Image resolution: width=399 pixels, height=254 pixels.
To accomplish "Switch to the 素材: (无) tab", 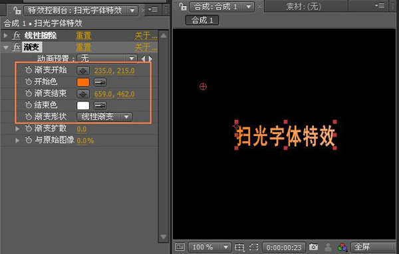I will (304, 7).
